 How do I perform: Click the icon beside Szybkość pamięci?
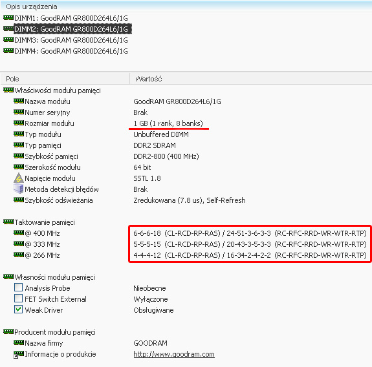19,156
